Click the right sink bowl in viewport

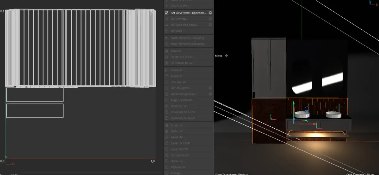click(x=334, y=114)
